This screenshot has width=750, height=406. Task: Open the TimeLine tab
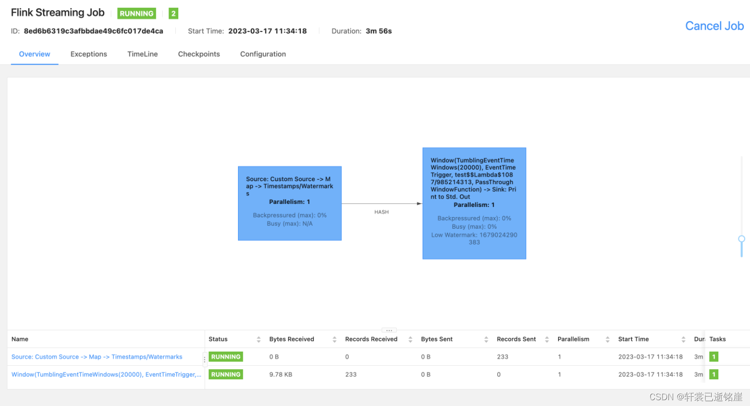(142, 54)
